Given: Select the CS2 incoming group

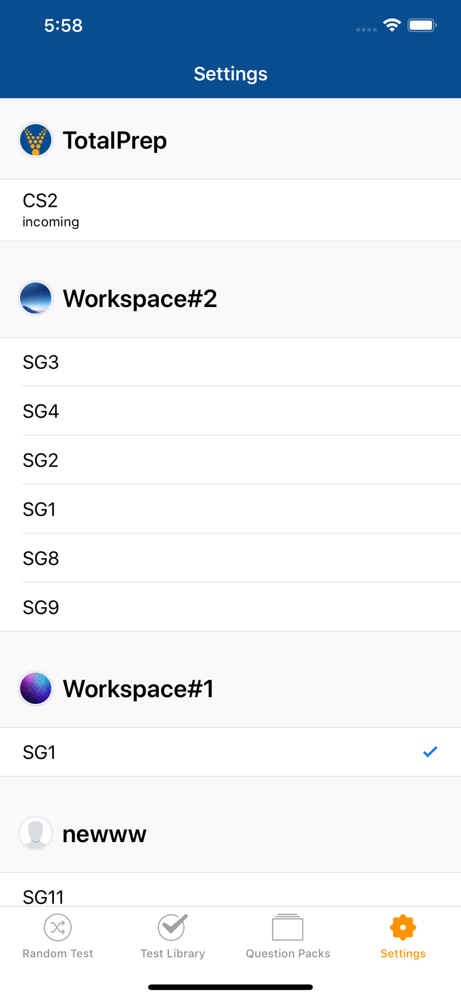Looking at the screenshot, I should (50, 210).
